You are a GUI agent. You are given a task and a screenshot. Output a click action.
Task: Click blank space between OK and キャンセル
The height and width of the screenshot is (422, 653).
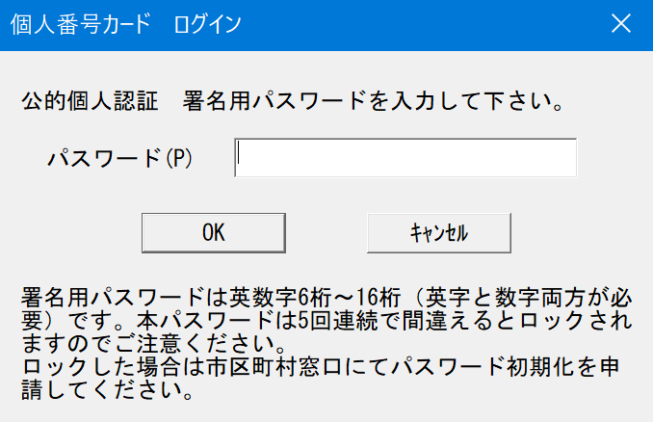click(326, 232)
